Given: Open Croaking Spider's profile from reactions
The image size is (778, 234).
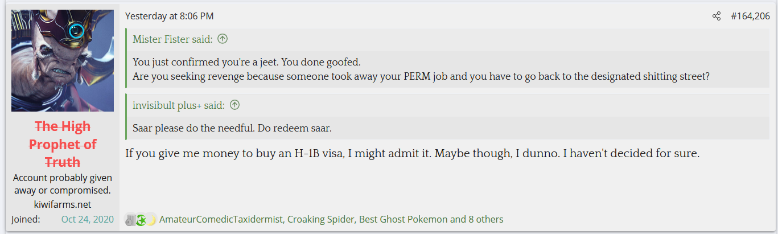Looking at the screenshot, I should 320,219.
